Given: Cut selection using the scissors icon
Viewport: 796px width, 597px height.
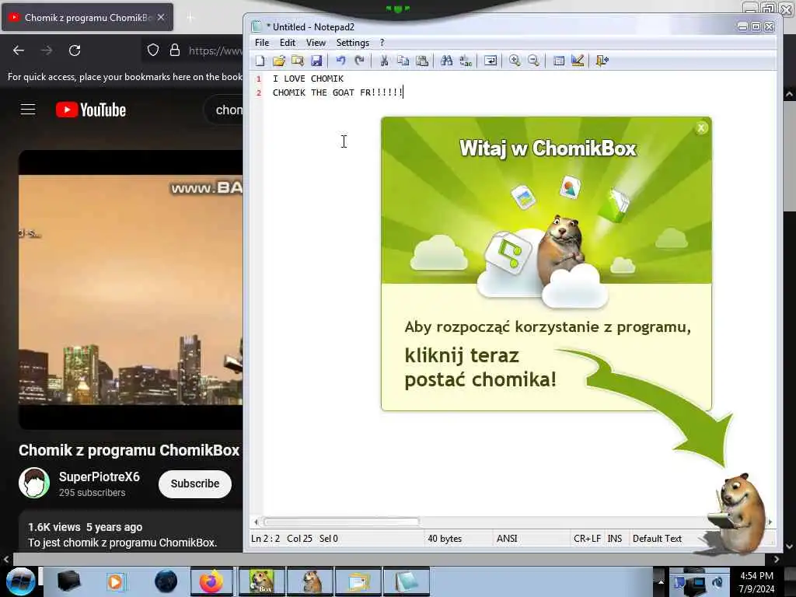Looking at the screenshot, I should [x=384, y=61].
